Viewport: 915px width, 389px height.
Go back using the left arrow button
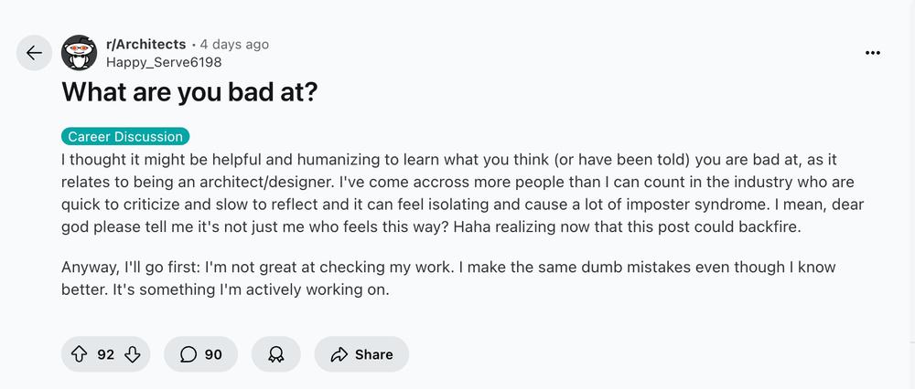(34, 53)
